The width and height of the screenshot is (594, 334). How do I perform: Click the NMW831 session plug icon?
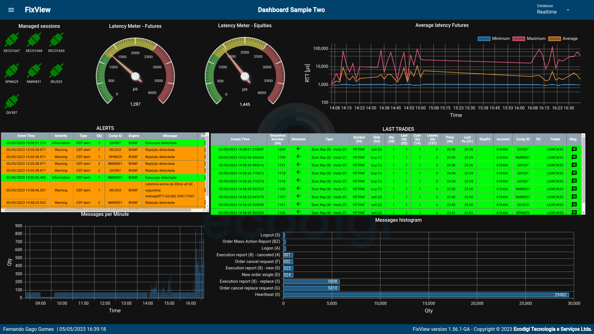pyautogui.click(x=34, y=71)
